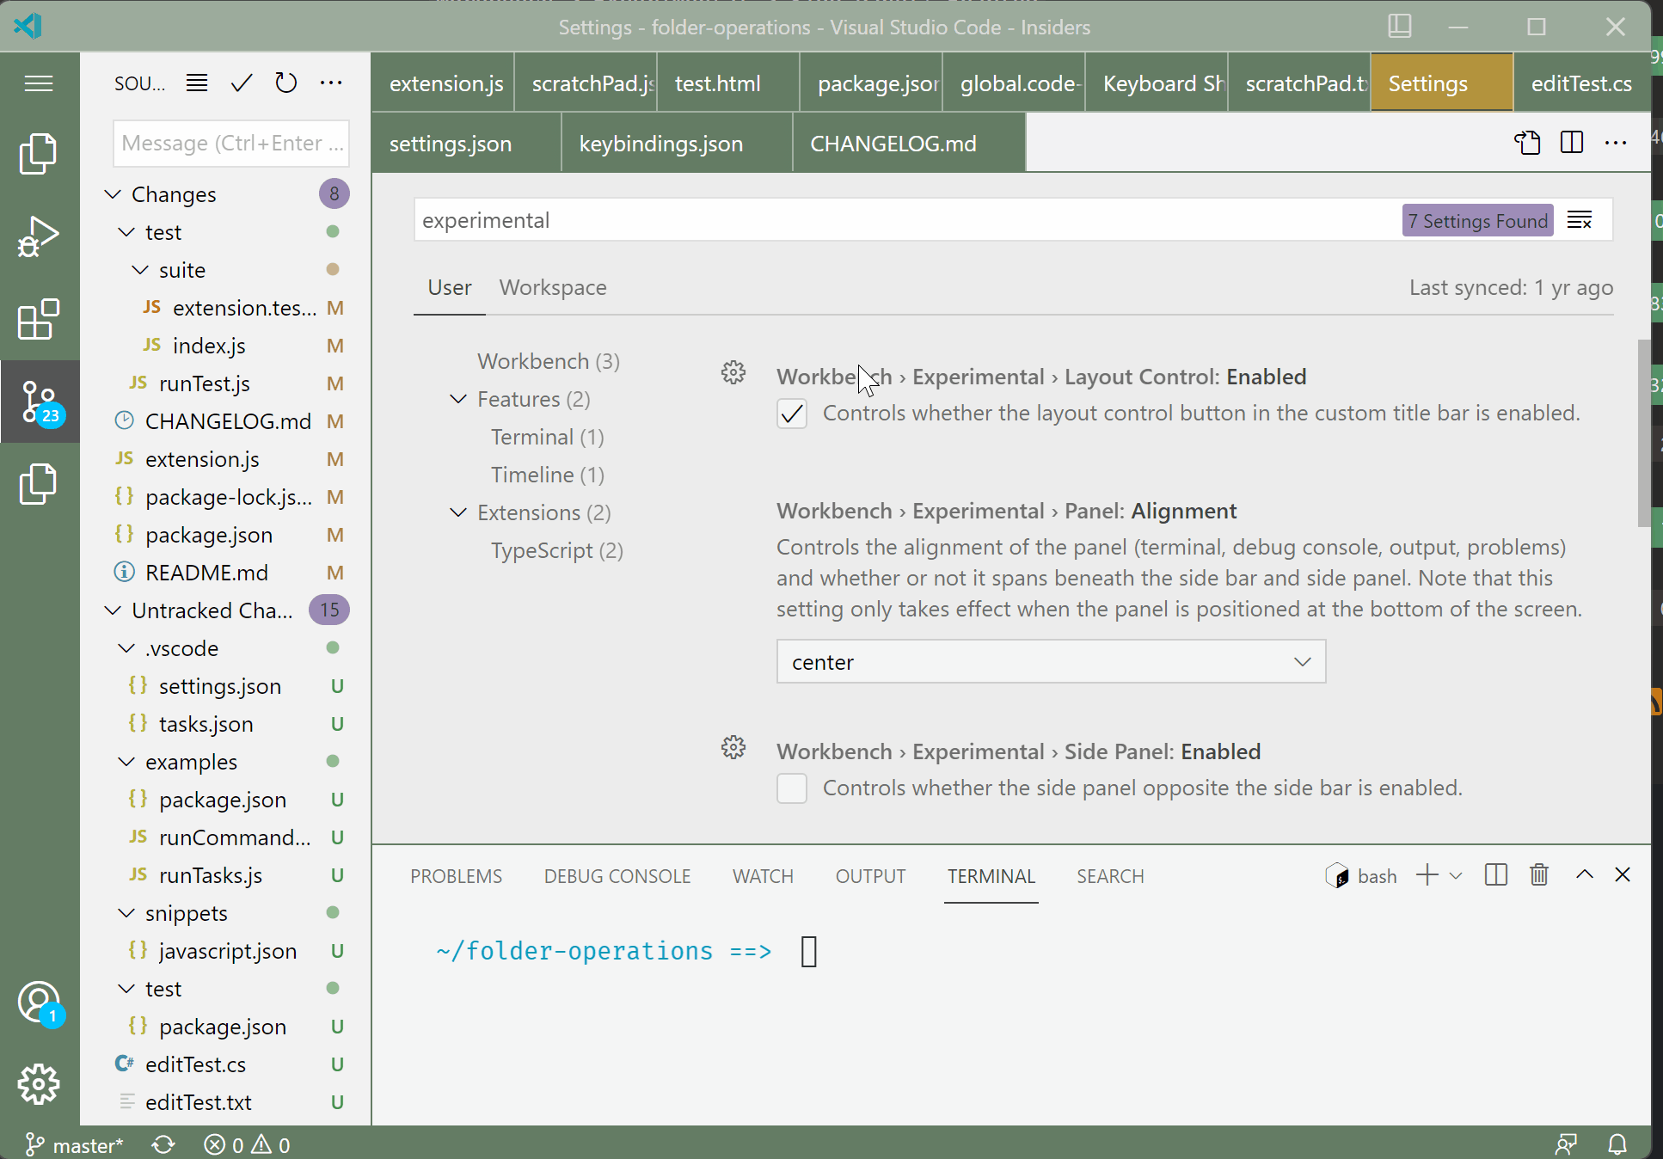This screenshot has width=1663, height=1159.
Task: Open the Accounts menu
Action: coord(39,1003)
